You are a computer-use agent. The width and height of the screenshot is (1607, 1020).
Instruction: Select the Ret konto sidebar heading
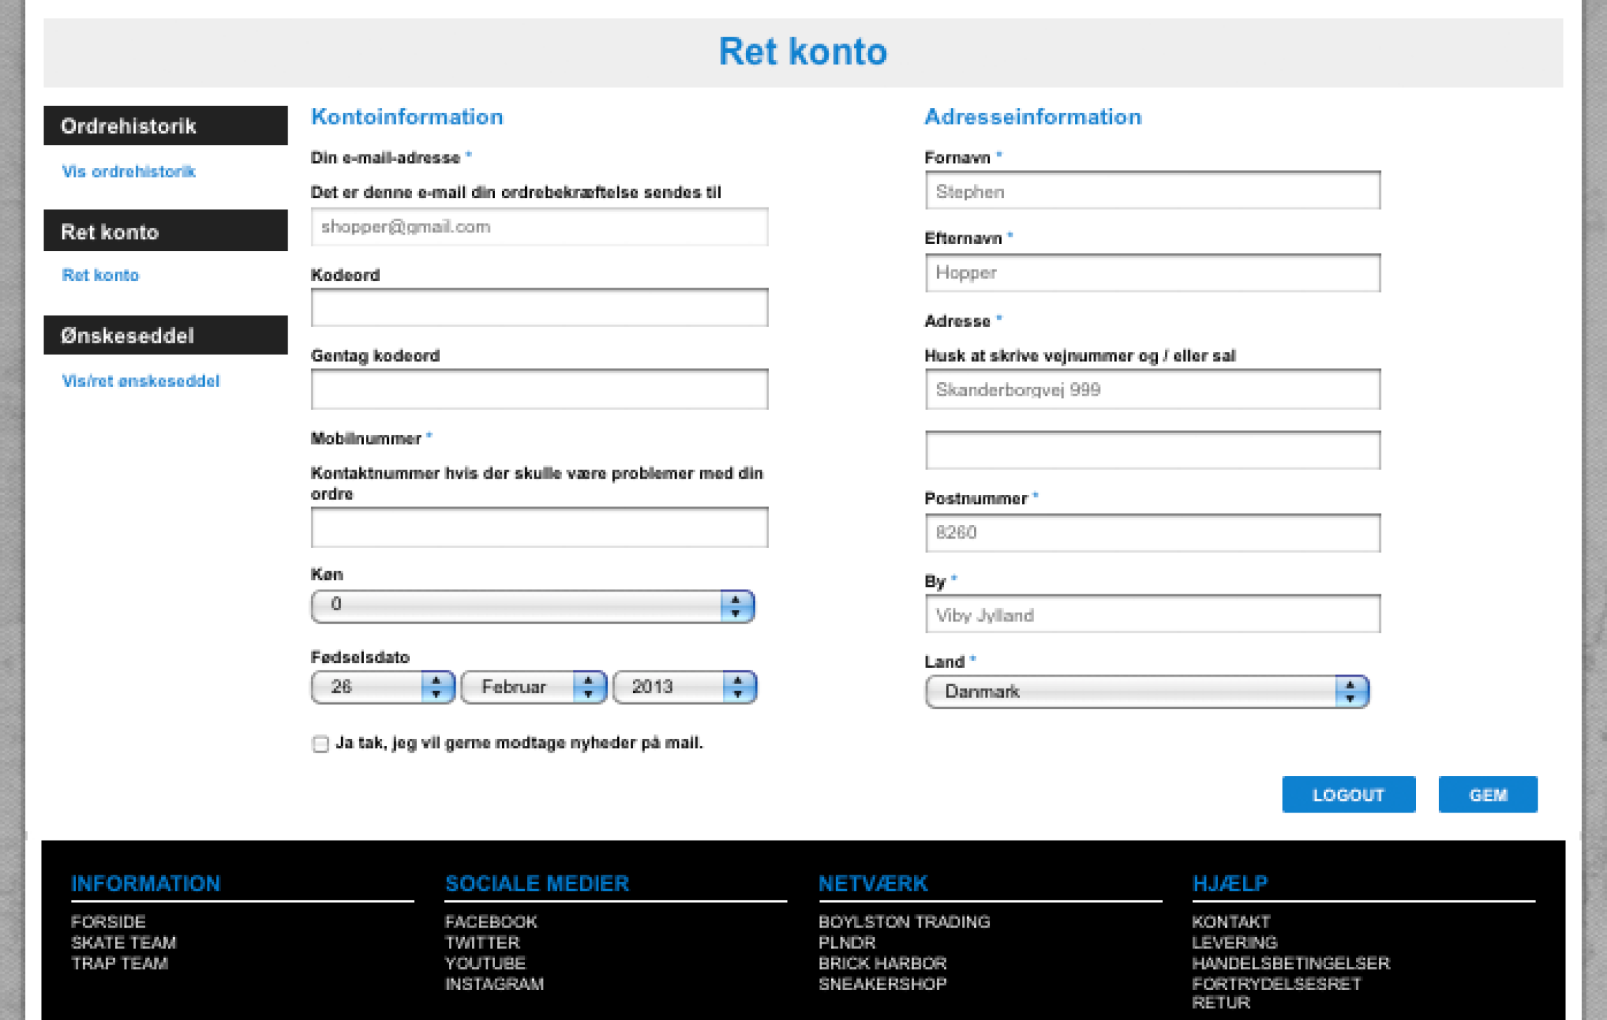pos(165,231)
